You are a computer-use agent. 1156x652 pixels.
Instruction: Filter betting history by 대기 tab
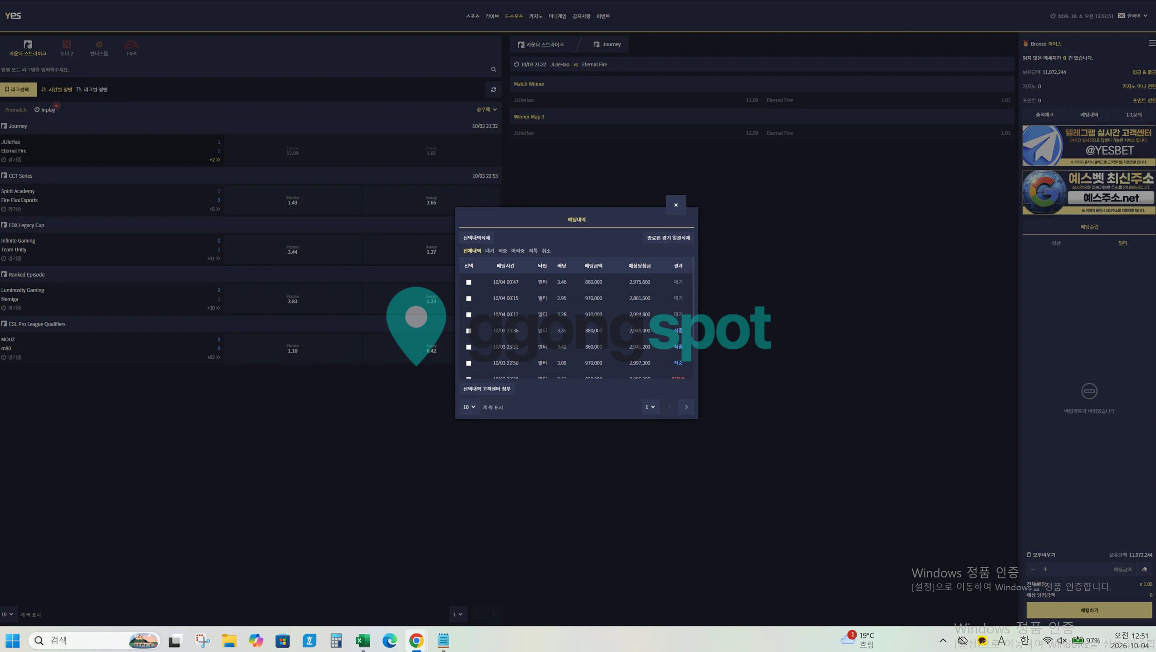click(490, 251)
